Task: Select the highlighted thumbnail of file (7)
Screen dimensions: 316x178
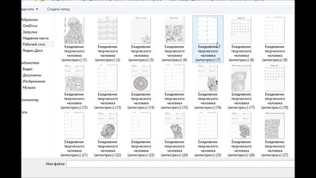Action: (x=208, y=30)
